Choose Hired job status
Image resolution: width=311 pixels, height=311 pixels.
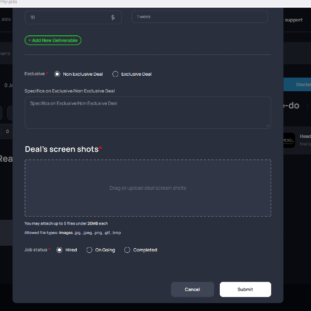(x=59, y=250)
